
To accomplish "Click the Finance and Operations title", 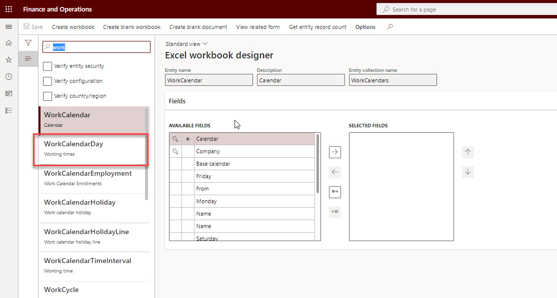I will click(x=57, y=9).
